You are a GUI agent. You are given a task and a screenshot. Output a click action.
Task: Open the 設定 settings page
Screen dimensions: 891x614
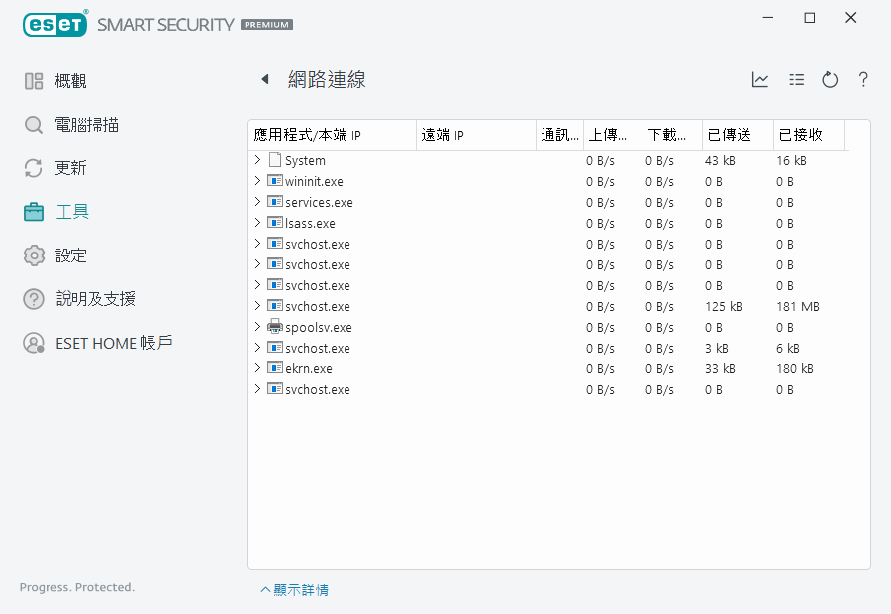point(70,256)
